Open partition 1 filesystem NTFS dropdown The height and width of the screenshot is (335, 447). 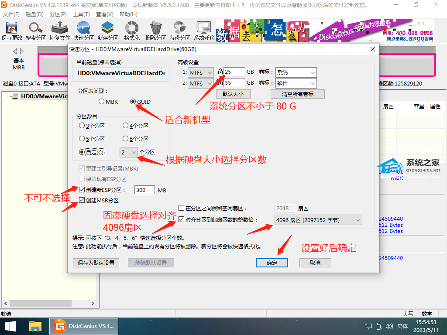click(x=201, y=72)
